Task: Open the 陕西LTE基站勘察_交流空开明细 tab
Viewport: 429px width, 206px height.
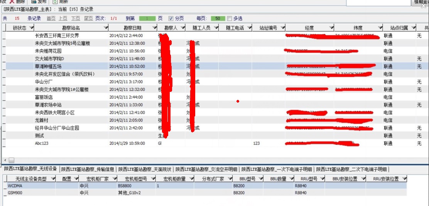Action: point(206,169)
